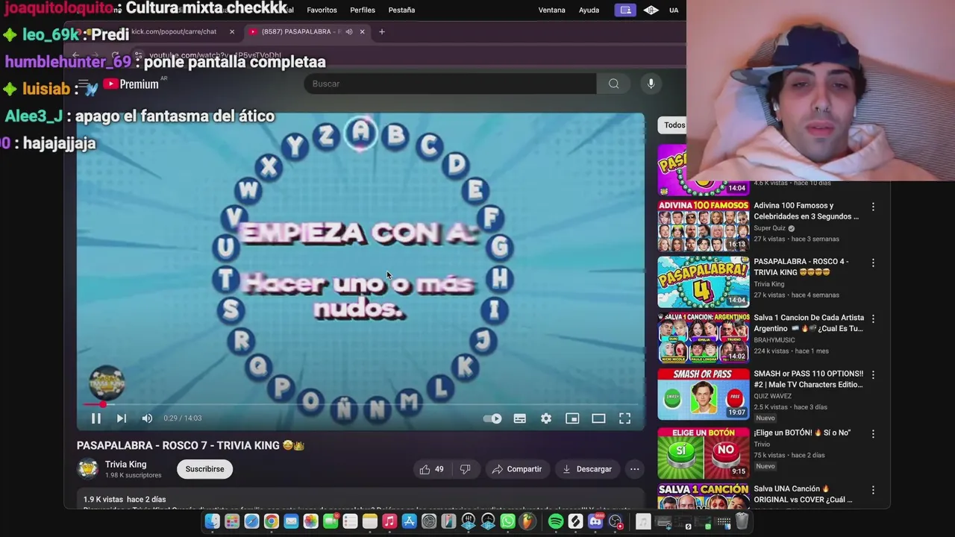Screen dimensions: 955x537
Task: Mute the video player volume
Action: coord(147,418)
